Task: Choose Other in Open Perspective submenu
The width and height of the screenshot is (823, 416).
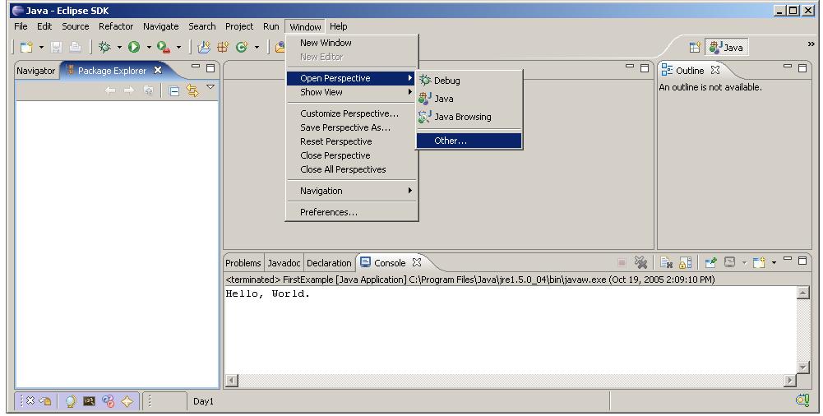Action: click(469, 141)
